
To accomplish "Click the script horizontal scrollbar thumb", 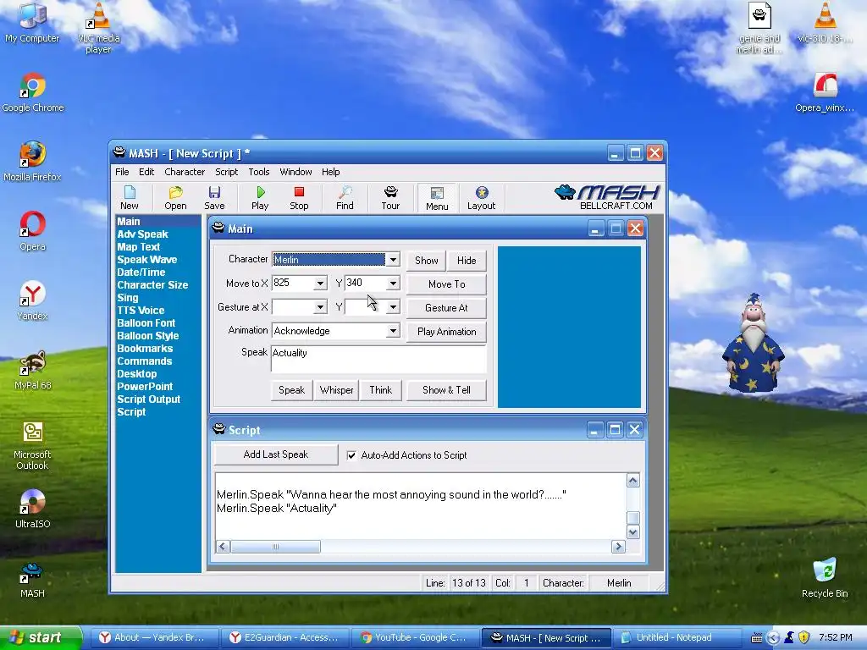I will tap(275, 547).
